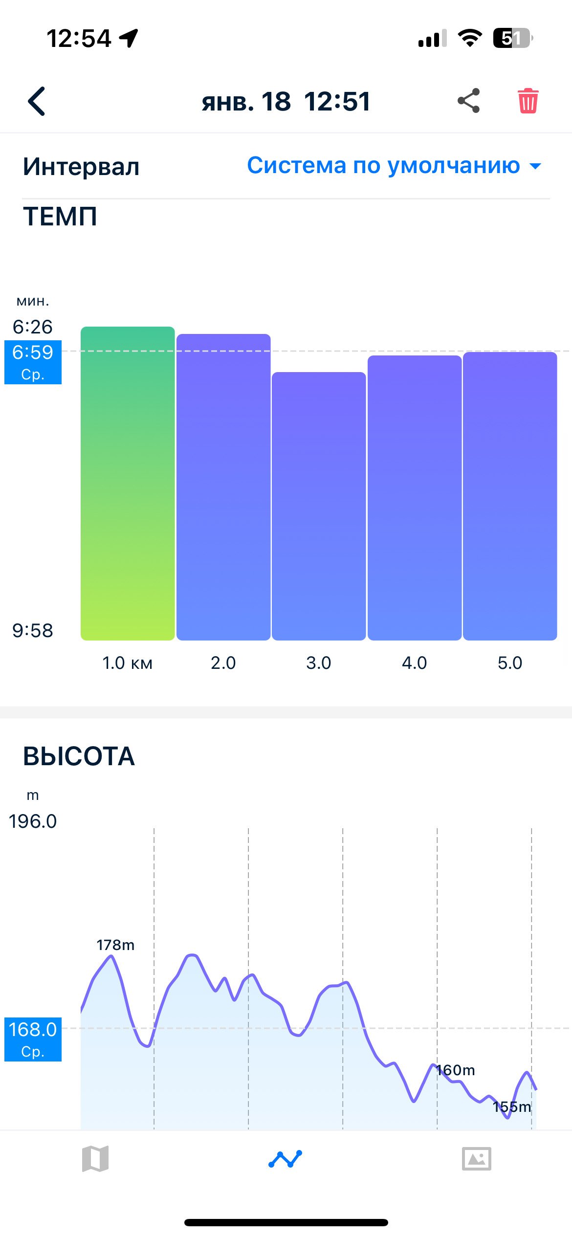This screenshot has width=572, height=1238.
Task: Select the 4.0 km pace bar
Action: (x=415, y=498)
